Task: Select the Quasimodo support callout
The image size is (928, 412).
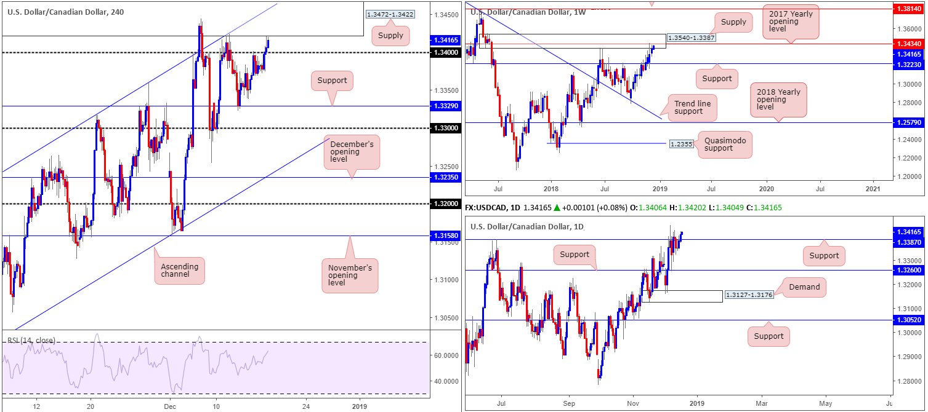Action: pos(724,143)
